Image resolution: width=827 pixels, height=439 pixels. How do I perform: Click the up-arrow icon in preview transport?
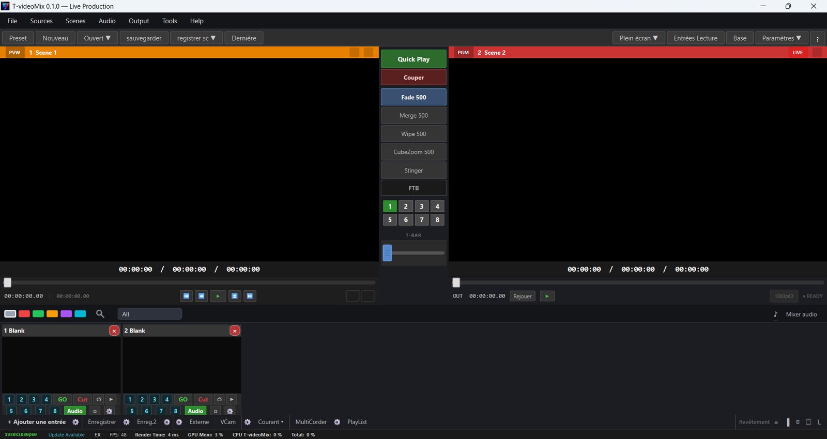(x=235, y=296)
